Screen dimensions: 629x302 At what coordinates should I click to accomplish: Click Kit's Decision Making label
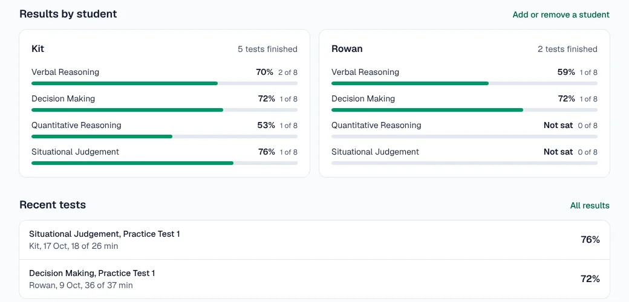point(64,98)
